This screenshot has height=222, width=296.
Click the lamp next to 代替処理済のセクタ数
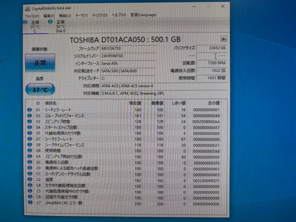(30, 133)
